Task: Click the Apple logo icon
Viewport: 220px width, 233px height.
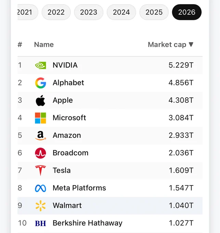Action: point(40,100)
